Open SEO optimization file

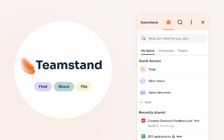[159, 136]
